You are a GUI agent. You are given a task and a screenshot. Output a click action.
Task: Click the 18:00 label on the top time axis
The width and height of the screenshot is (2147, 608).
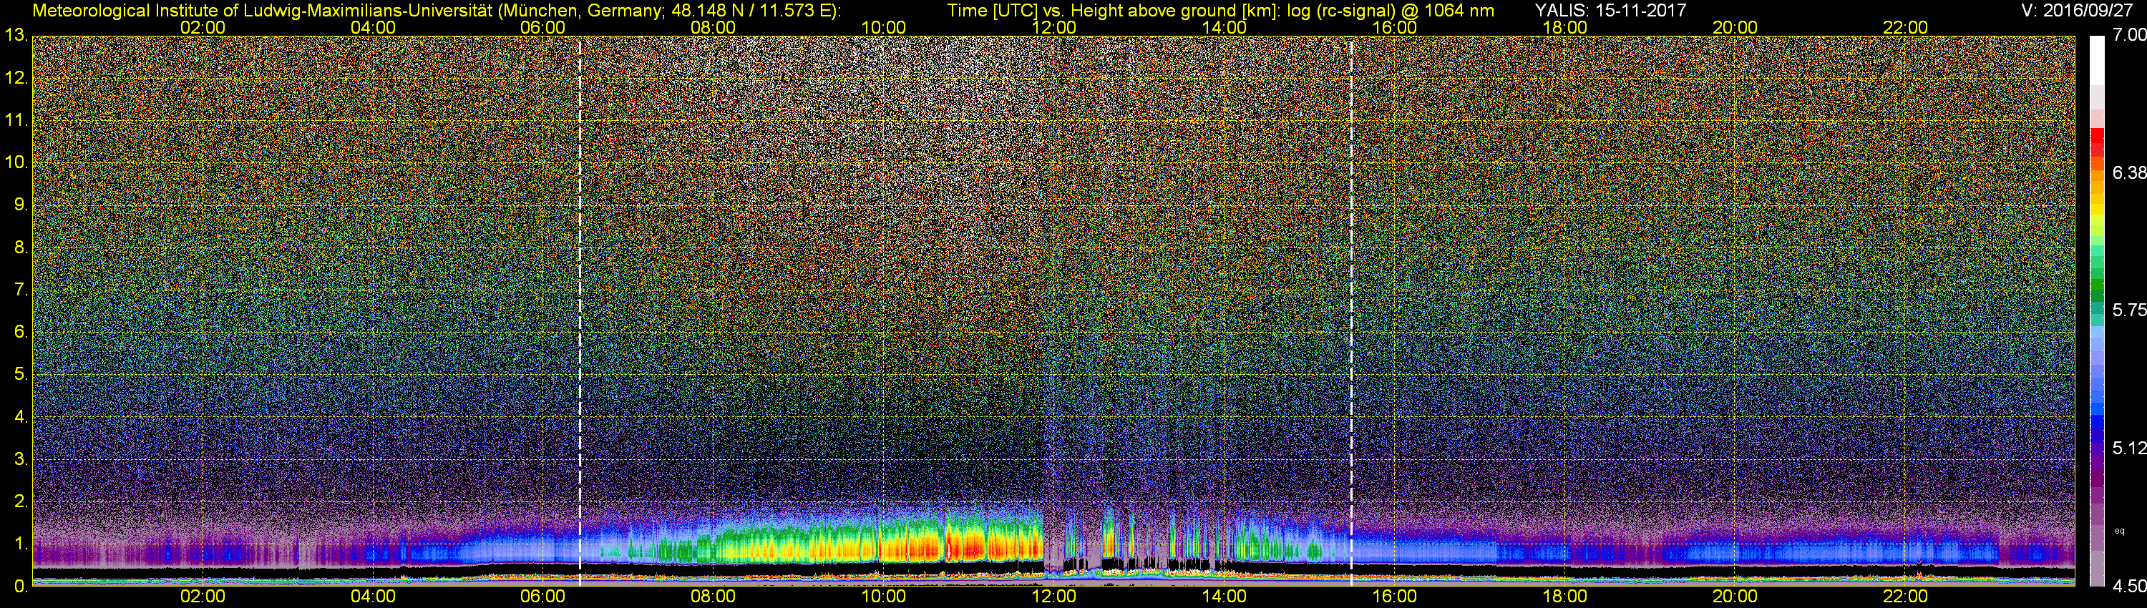(x=1564, y=27)
